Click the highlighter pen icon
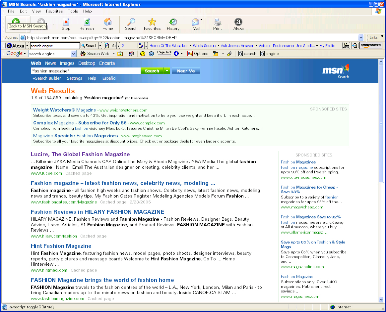This screenshot has height=312, width=386. [229, 54]
